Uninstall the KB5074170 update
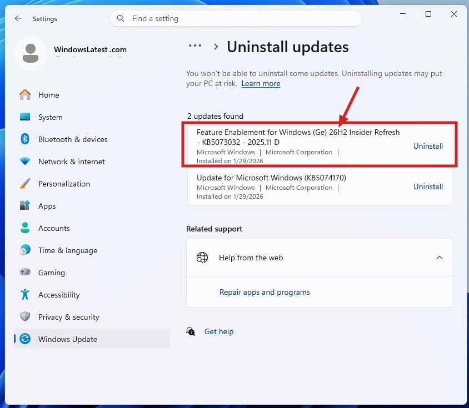This screenshot has height=408, width=469. point(428,187)
